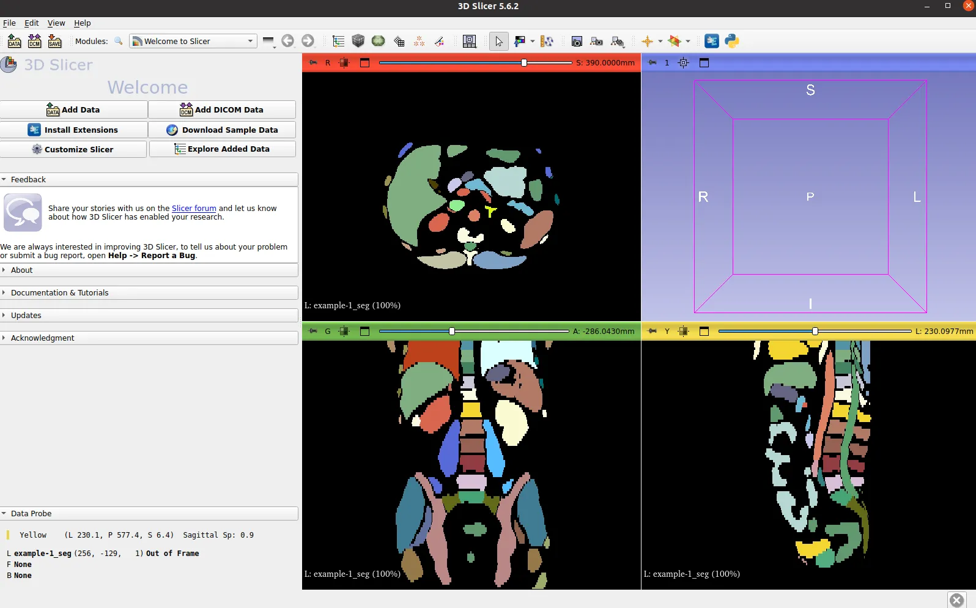Expand the Updates section
The height and width of the screenshot is (608, 976).
point(149,315)
